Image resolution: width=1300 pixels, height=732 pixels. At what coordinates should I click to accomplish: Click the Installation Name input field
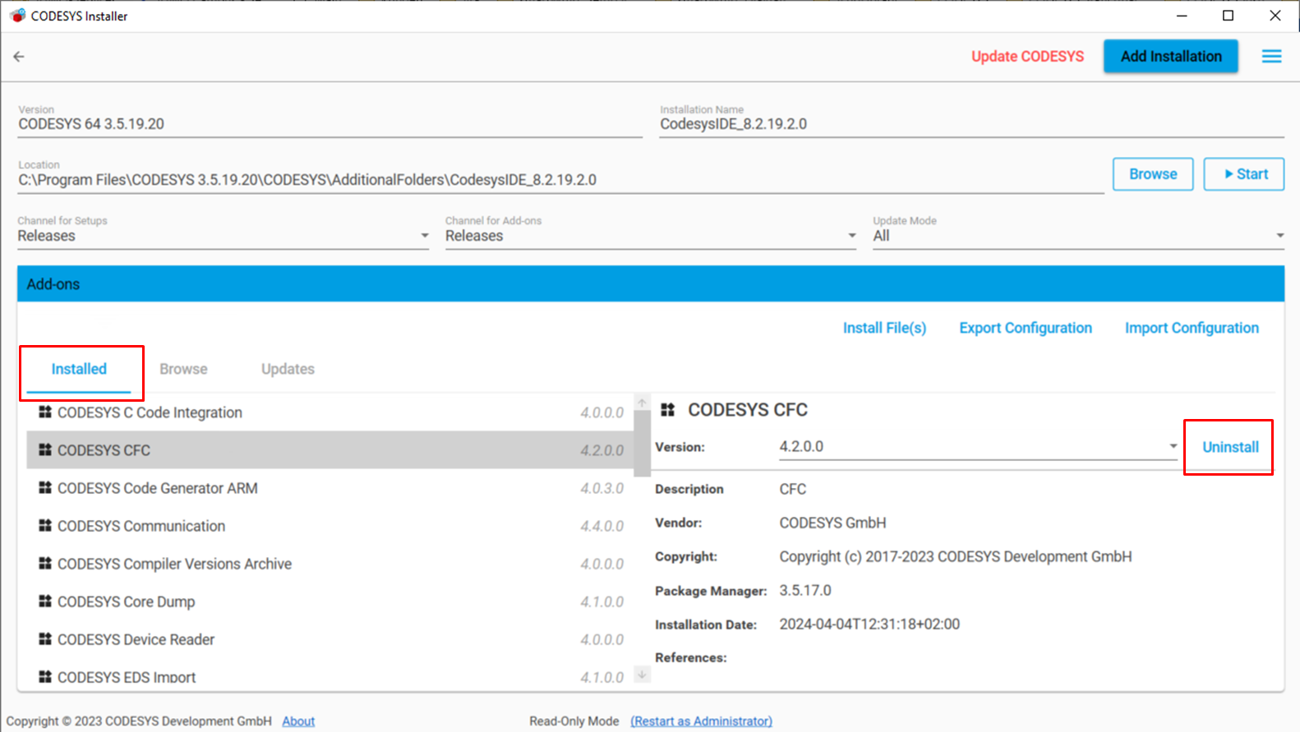pos(970,124)
